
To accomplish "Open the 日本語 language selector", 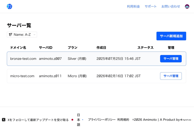I will 80,120.
